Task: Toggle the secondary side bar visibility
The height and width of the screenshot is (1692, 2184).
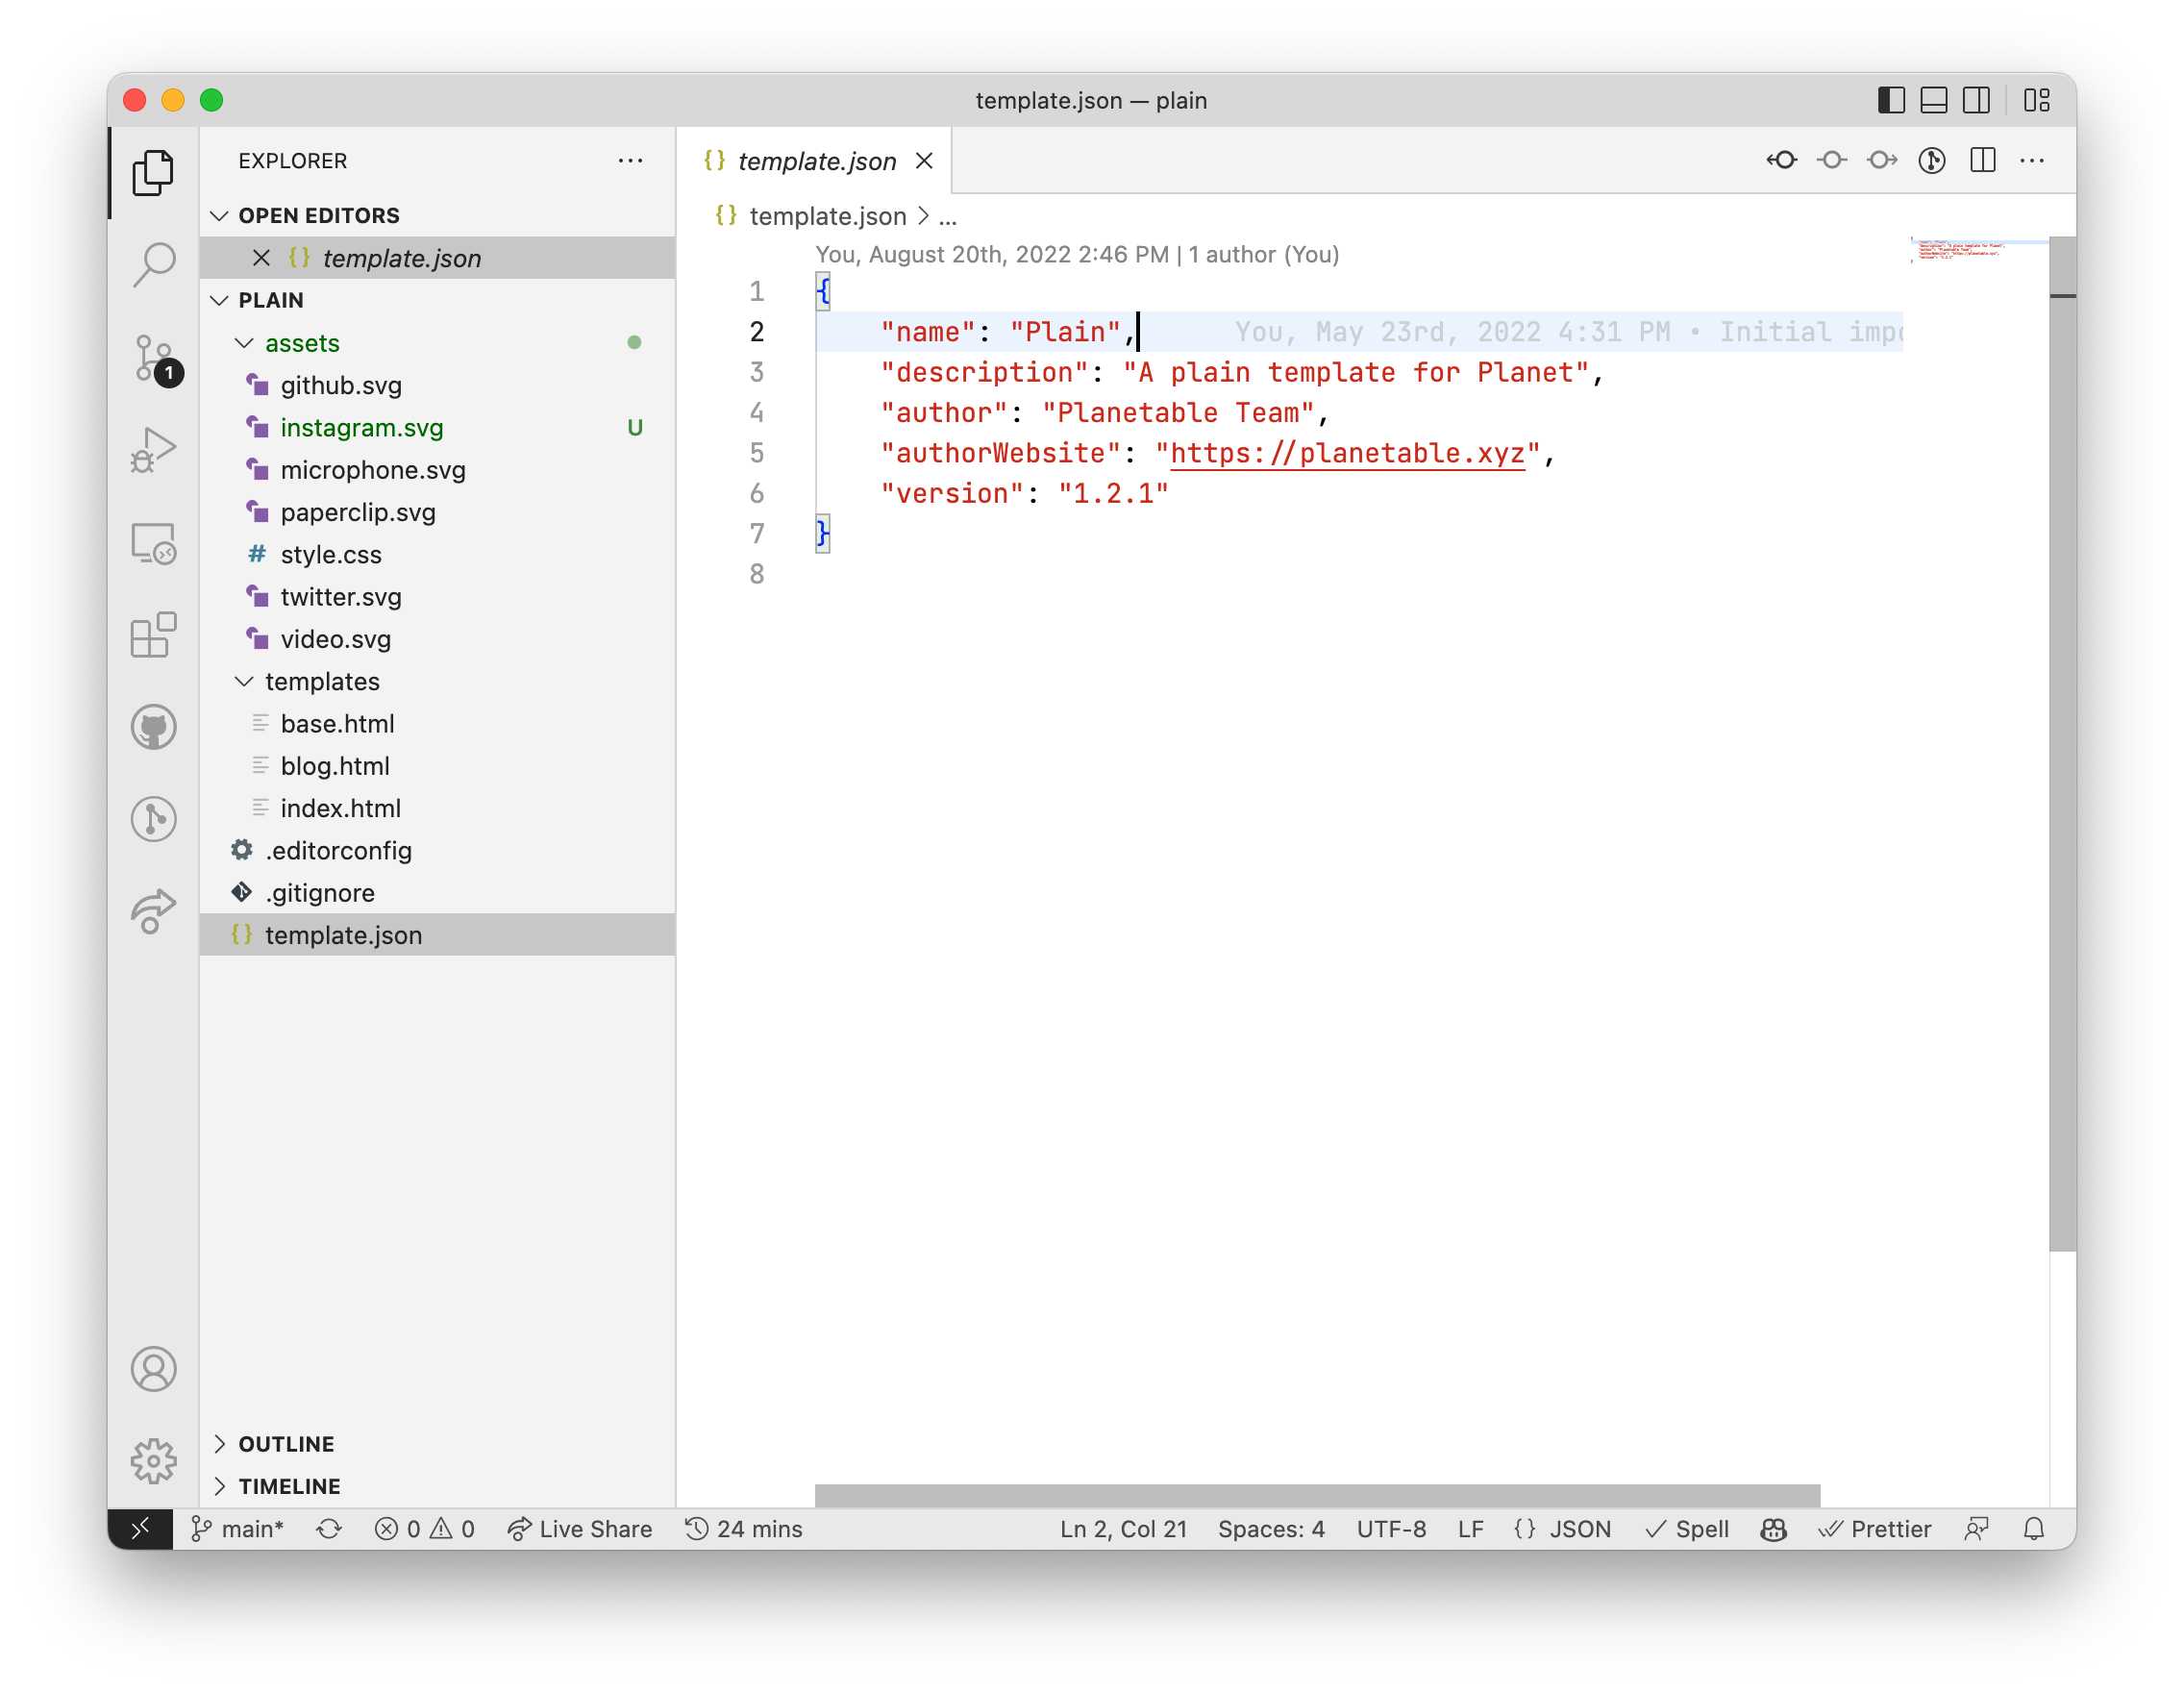Action: point(1976,100)
